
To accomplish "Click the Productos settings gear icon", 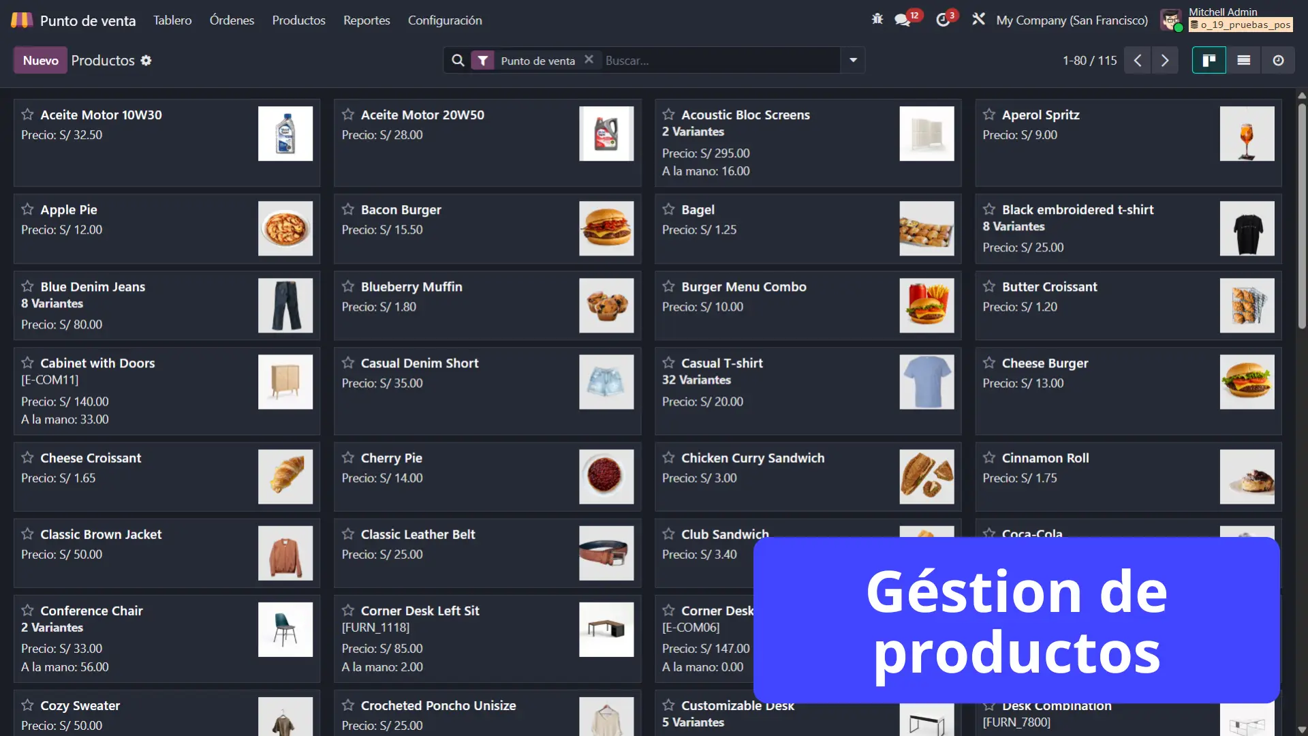I will (x=146, y=61).
